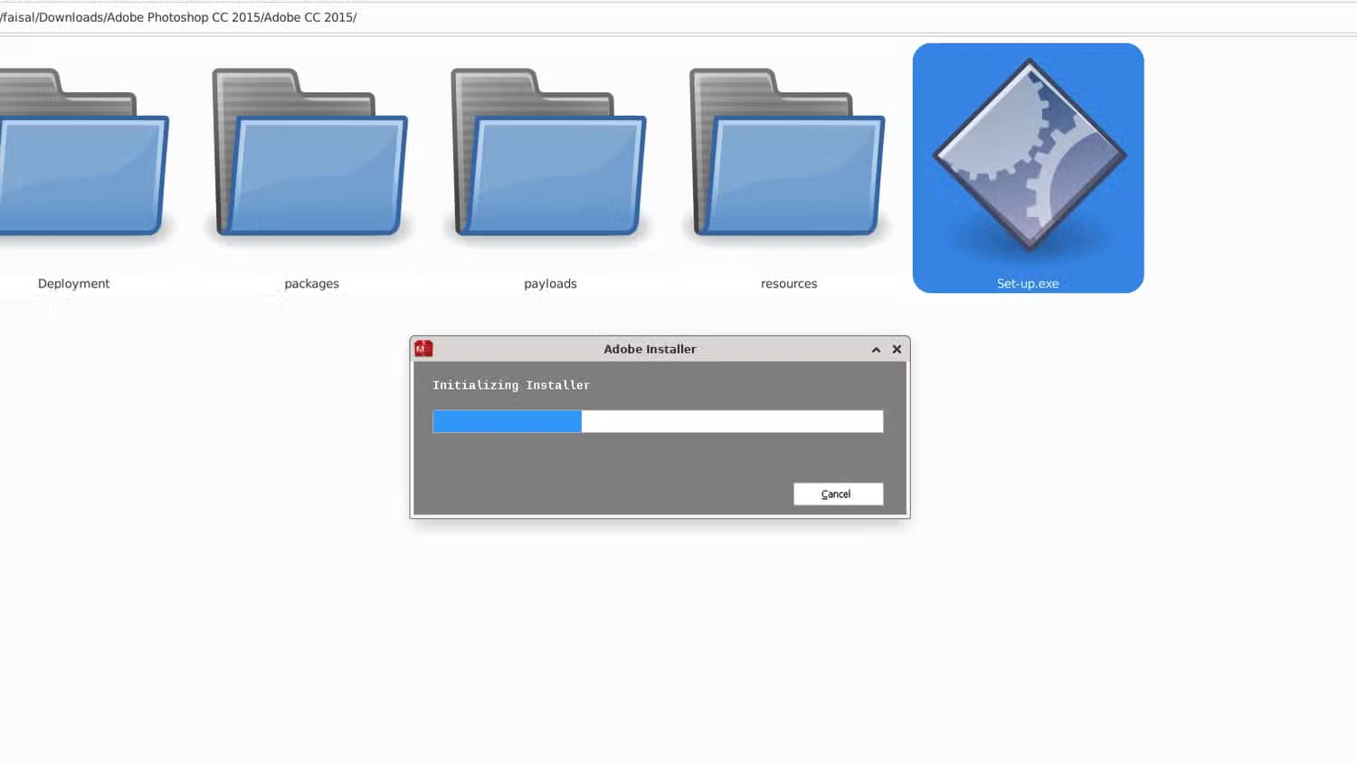
Task: Select the Set-up.exe gear icon
Action: [x=1029, y=155]
